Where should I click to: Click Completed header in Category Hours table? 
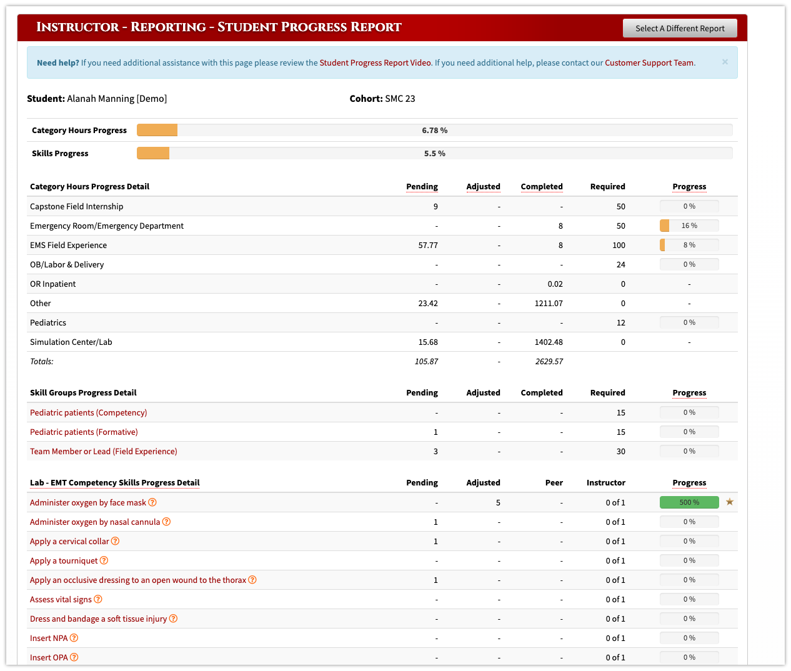click(x=542, y=186)
